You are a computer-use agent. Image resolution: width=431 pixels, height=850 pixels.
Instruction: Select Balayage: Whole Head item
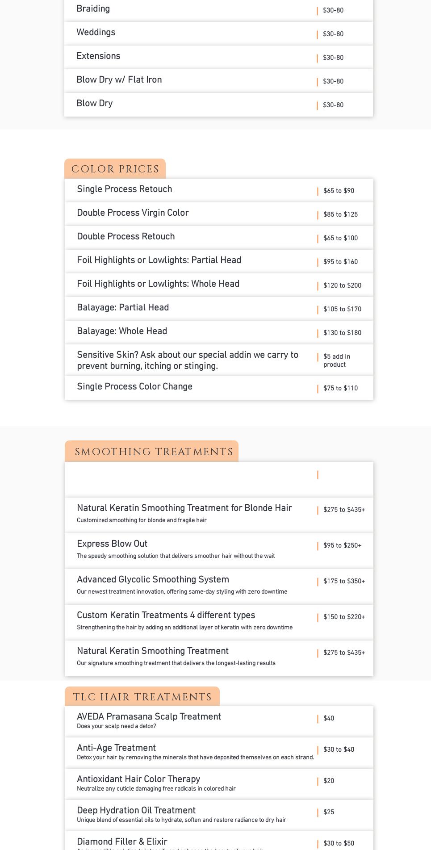pyautogui.click(x=122, y=332)
